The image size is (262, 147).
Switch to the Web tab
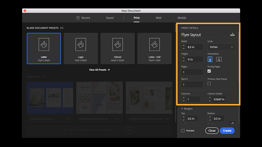point(159,18)
